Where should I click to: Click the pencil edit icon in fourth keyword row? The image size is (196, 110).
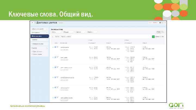(57, 77)
